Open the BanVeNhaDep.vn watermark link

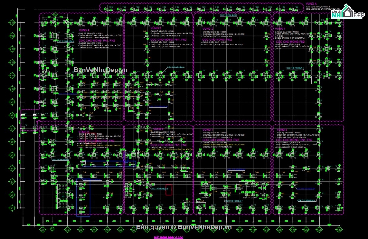(x=100, y=70)
